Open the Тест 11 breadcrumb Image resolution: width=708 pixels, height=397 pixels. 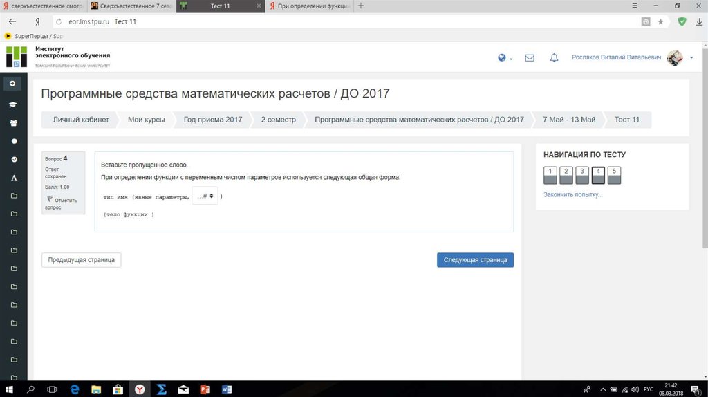click(626, 120)
